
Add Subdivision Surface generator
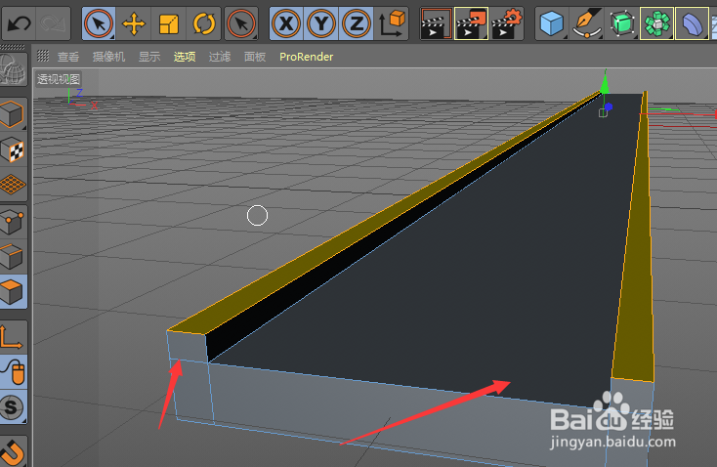pyautogui.click(x=622, y=23)
